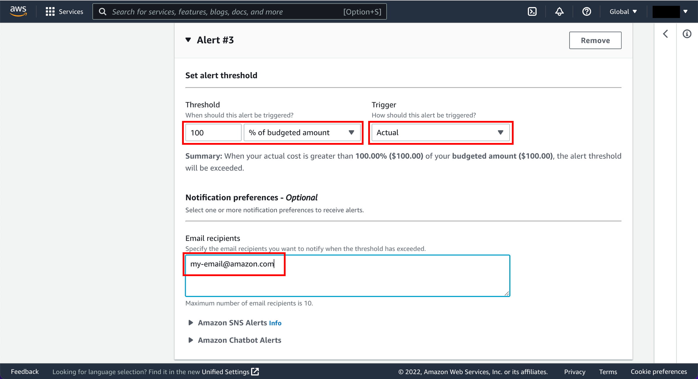The image size is (698, 379).
Task: Expand the Amazon SNS Alerts section
Action: tap(190, 323)
